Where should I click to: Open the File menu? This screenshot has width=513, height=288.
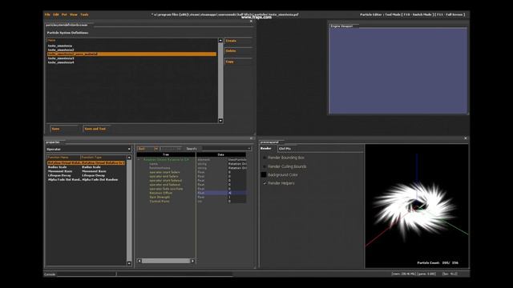pyautogui.click(x=47, y=14)
